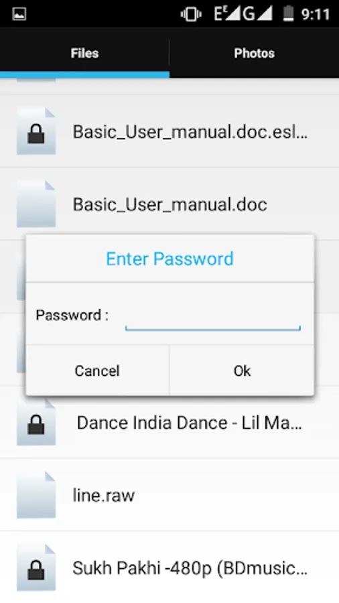Tap the battery icon in status bar

[288, 14]
